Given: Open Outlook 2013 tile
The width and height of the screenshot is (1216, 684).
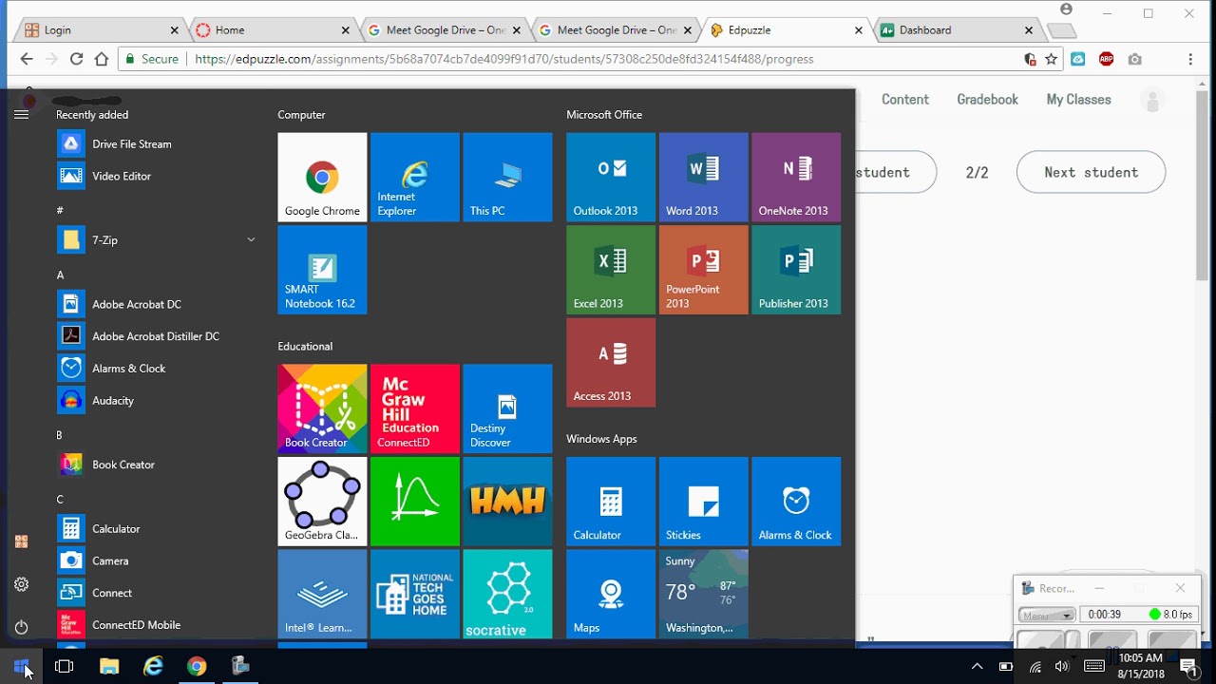Looking at the screenshot, I should click(611, 177).
